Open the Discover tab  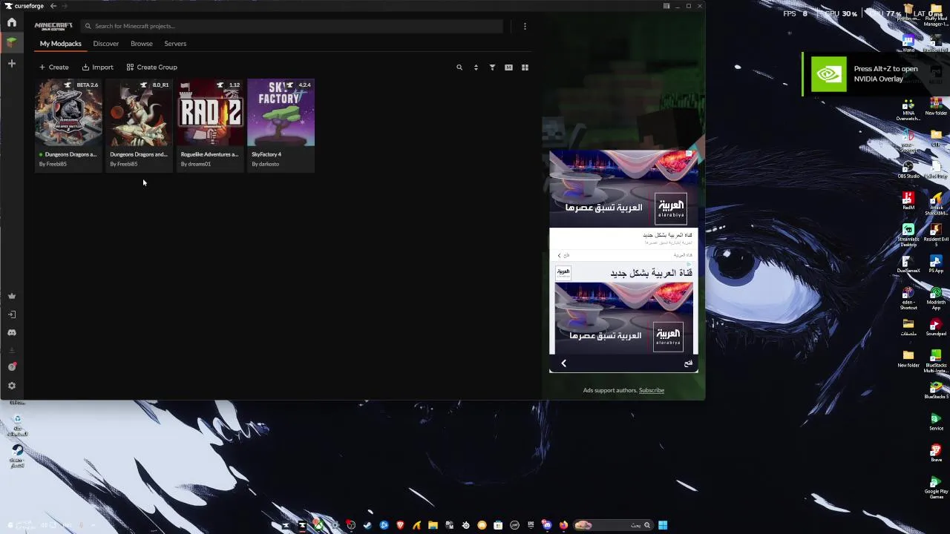(105, 44)
